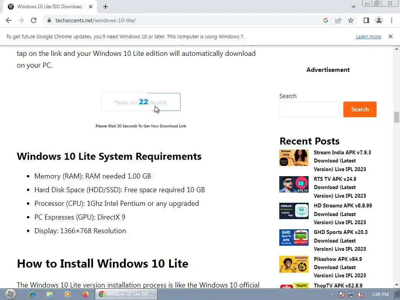This screenshot has height=300, width=400.
Task: Click the Please wait countdown button
Action: tap(141, 102)
